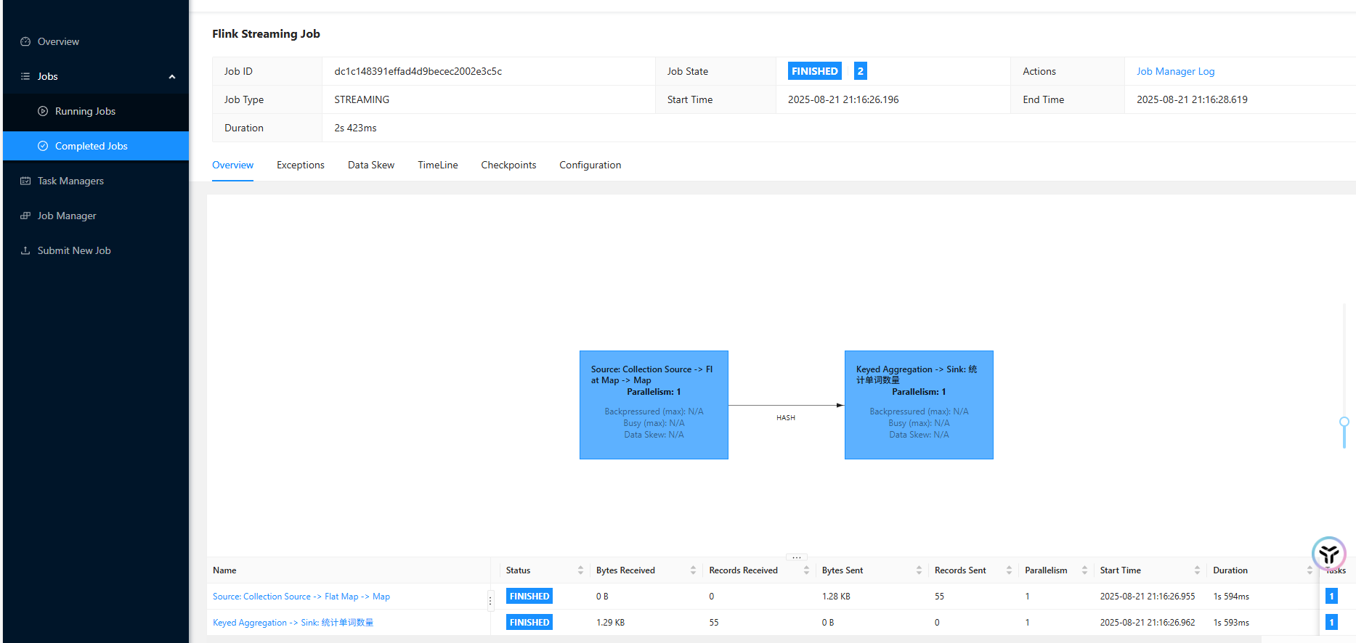
Task: Select the Source Collection Source graph node
Action: click(654, 405)
